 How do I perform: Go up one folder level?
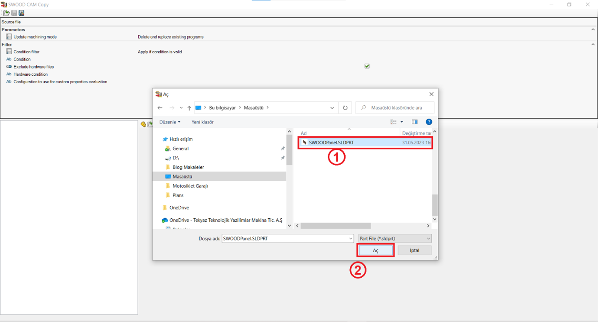pyautogui.click(x=189, y=108)
